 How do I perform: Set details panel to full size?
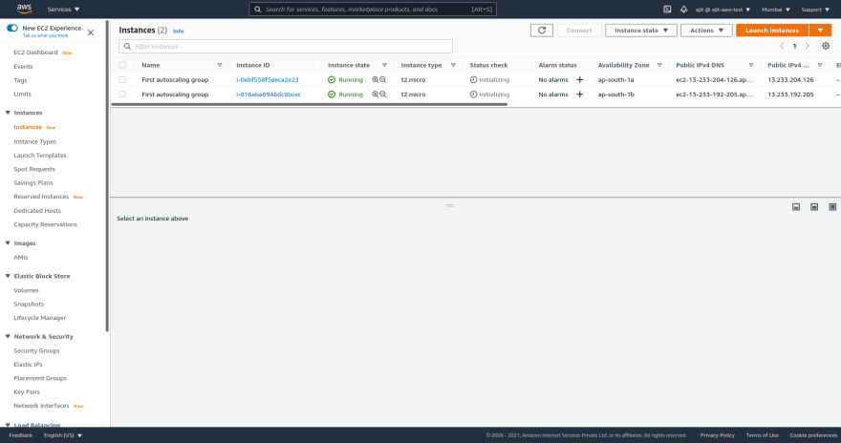point(832,207)
